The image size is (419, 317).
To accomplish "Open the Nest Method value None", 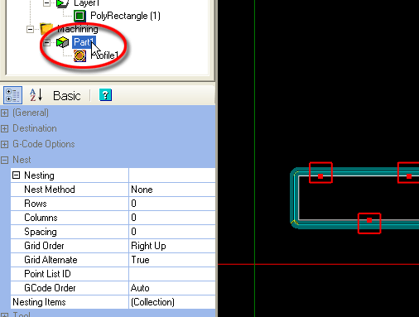I will (172, 190).
